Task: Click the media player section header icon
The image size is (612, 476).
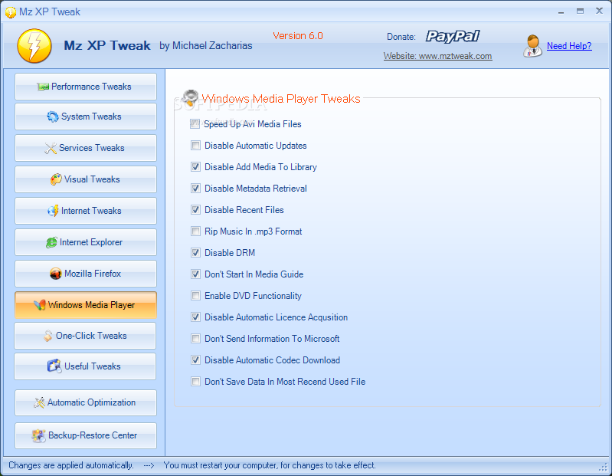Action: tap(191, 97)
